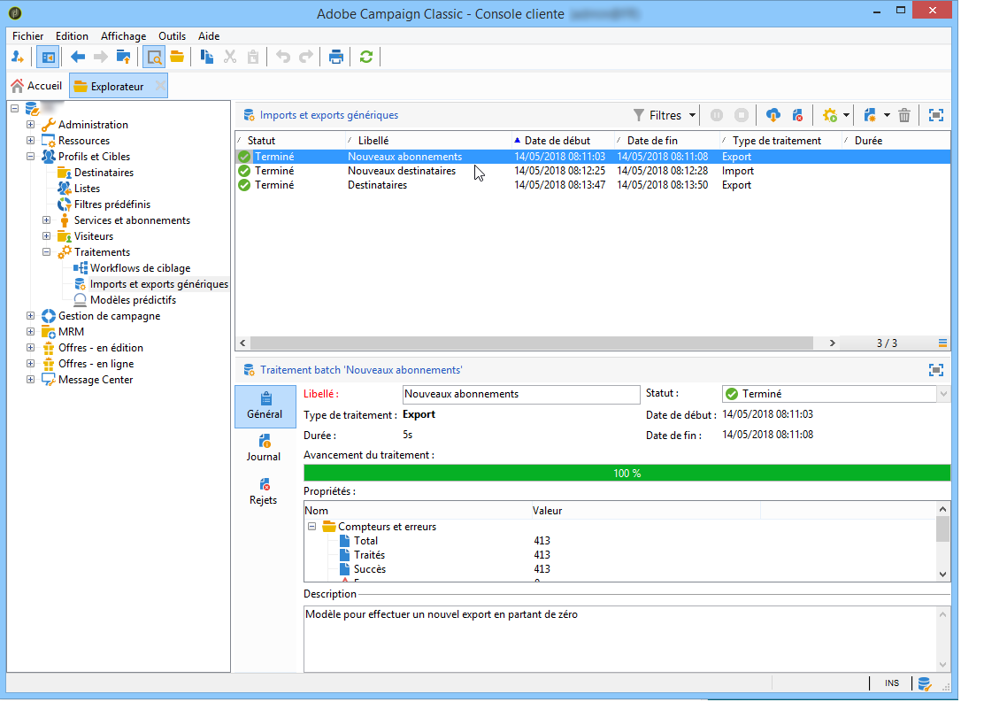Click the print icon in toolbar

(336, 58)
